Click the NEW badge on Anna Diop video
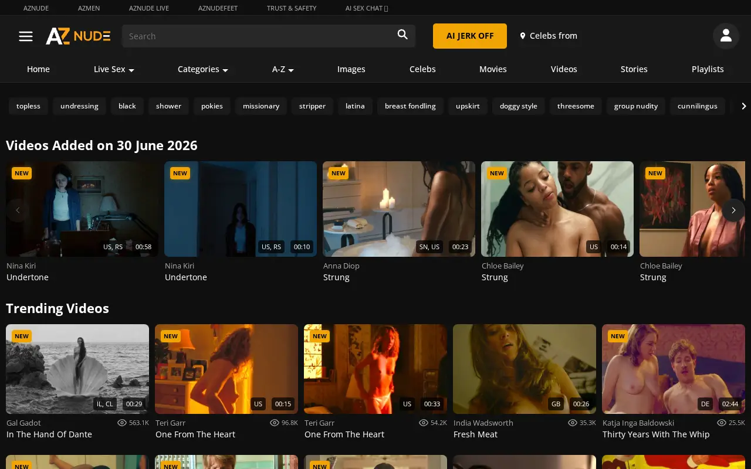751x469 pixels. point(339,173)
